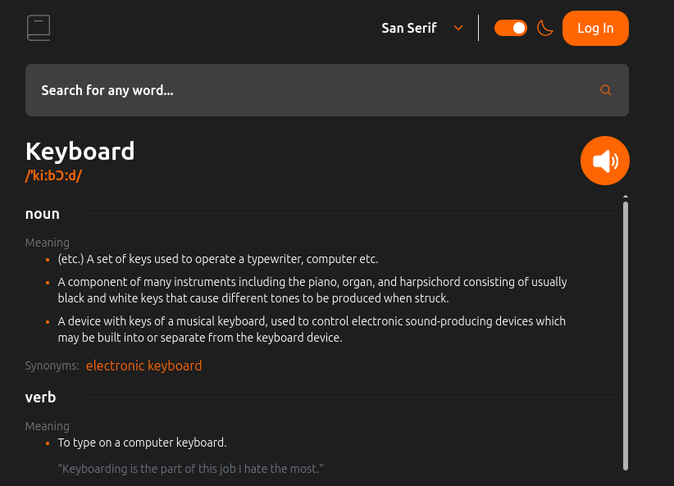Image resolution: width=674 pixels, height=486 pixels.
Task: Toggle the dark mode switch
Action: pyautogui.click(x=511, y=29)
